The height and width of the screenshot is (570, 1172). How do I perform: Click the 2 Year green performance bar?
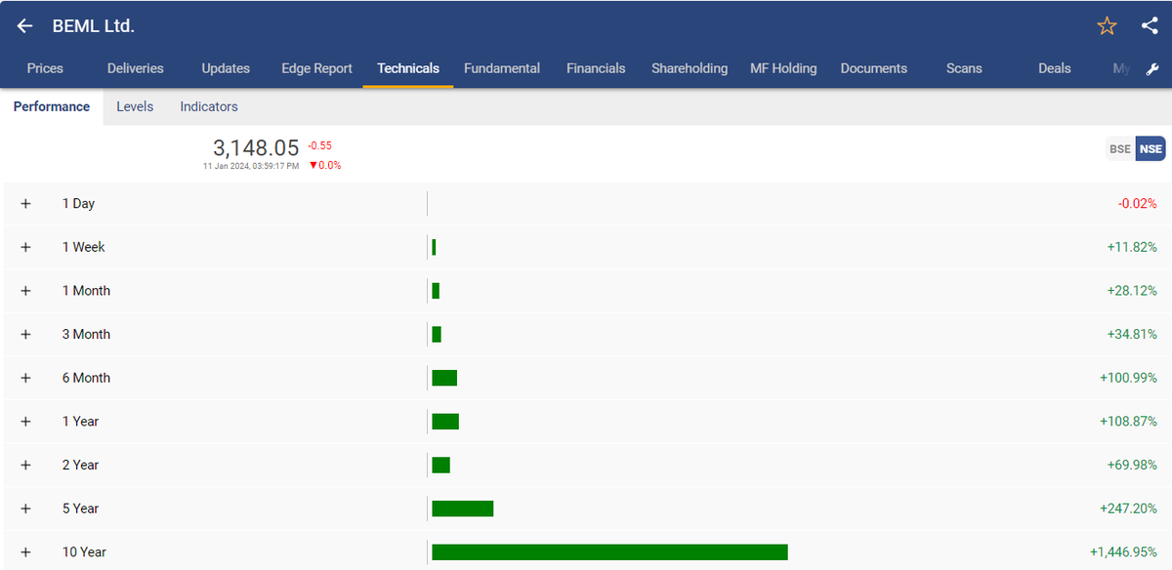(x=440, y=465)
